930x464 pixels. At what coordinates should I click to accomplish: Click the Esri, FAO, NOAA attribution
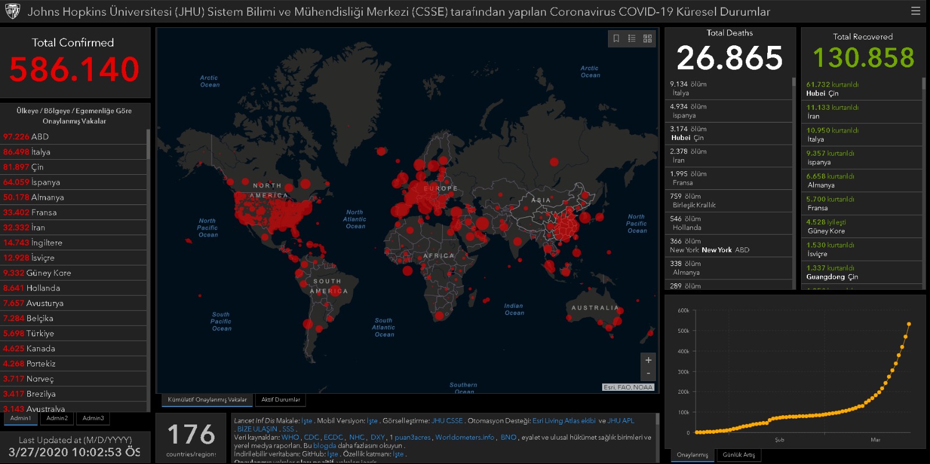click(x=628, y=387)
